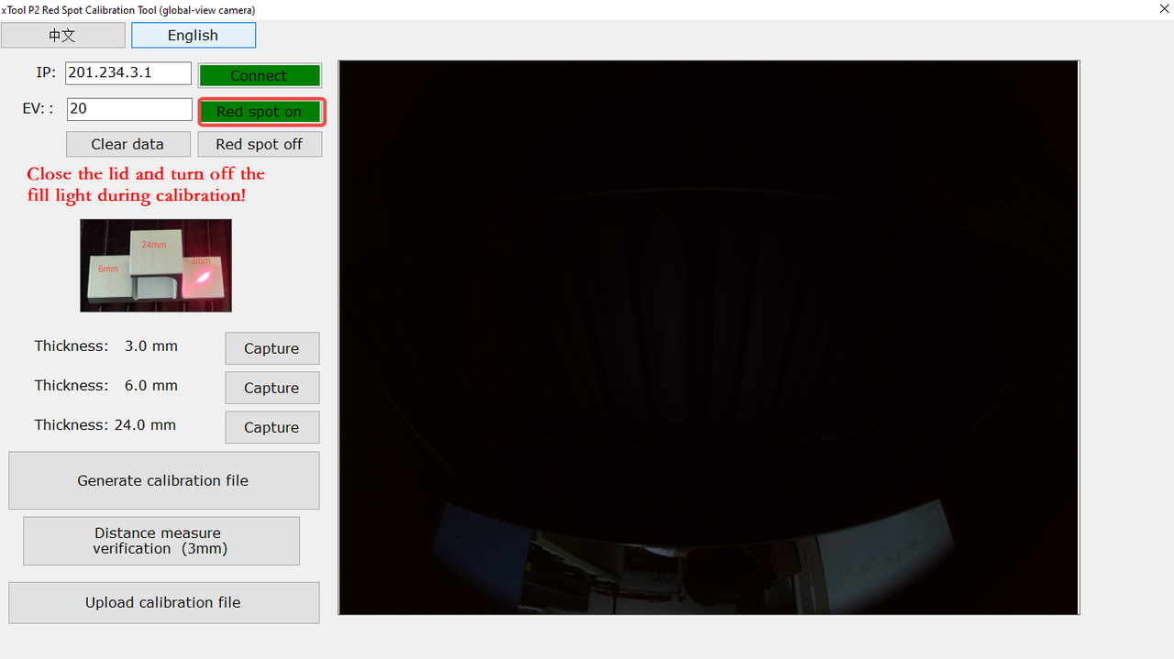Turn the red spot off

260,145
